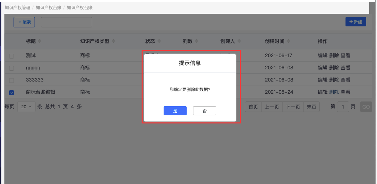
Task: Click the sort icon next to 知识产权类型
Action: (x=113, y=41)
